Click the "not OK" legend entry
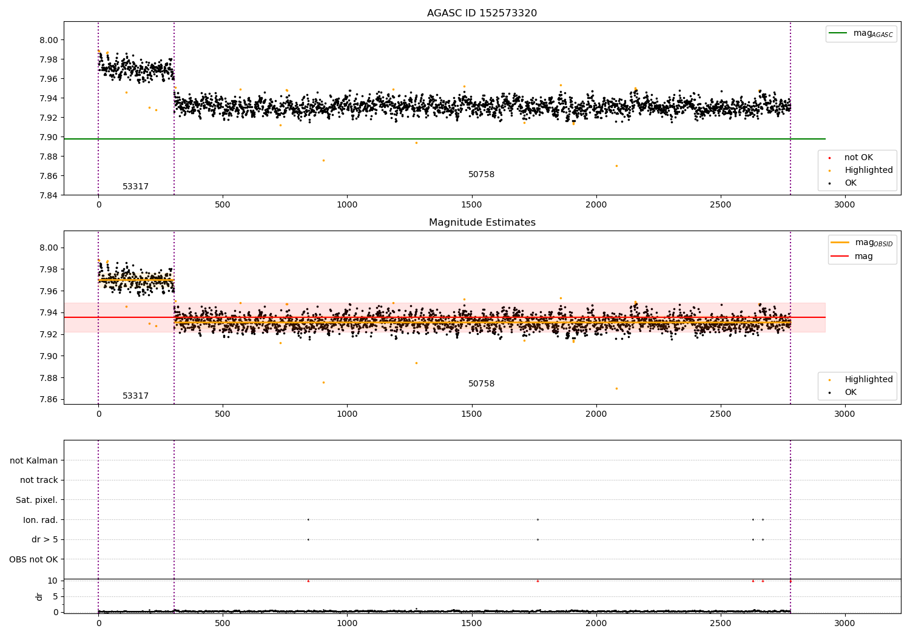Viewport: 910px width, 637px height. 858,158
